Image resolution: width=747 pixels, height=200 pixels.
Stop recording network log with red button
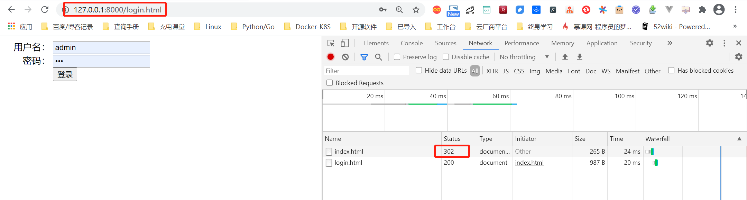click(x=331, y=57)
